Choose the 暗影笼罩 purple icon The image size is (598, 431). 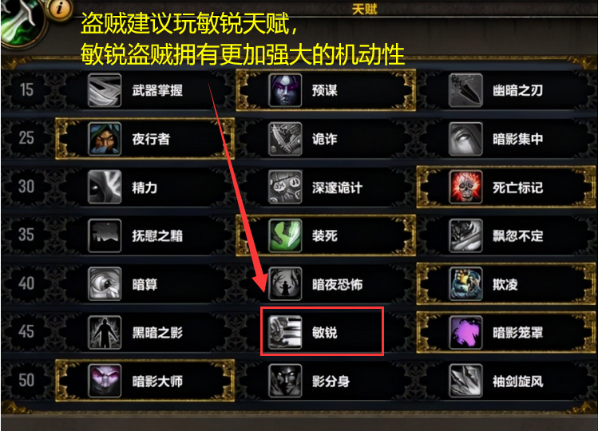(465, 333)
